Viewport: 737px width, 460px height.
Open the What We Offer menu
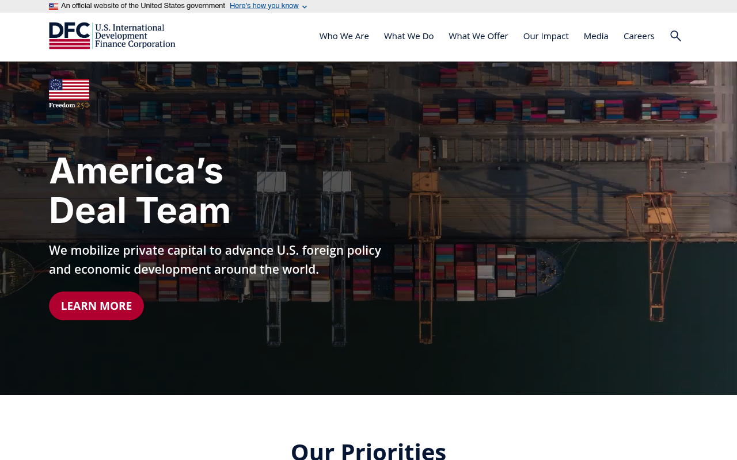(x=478, y=36)
